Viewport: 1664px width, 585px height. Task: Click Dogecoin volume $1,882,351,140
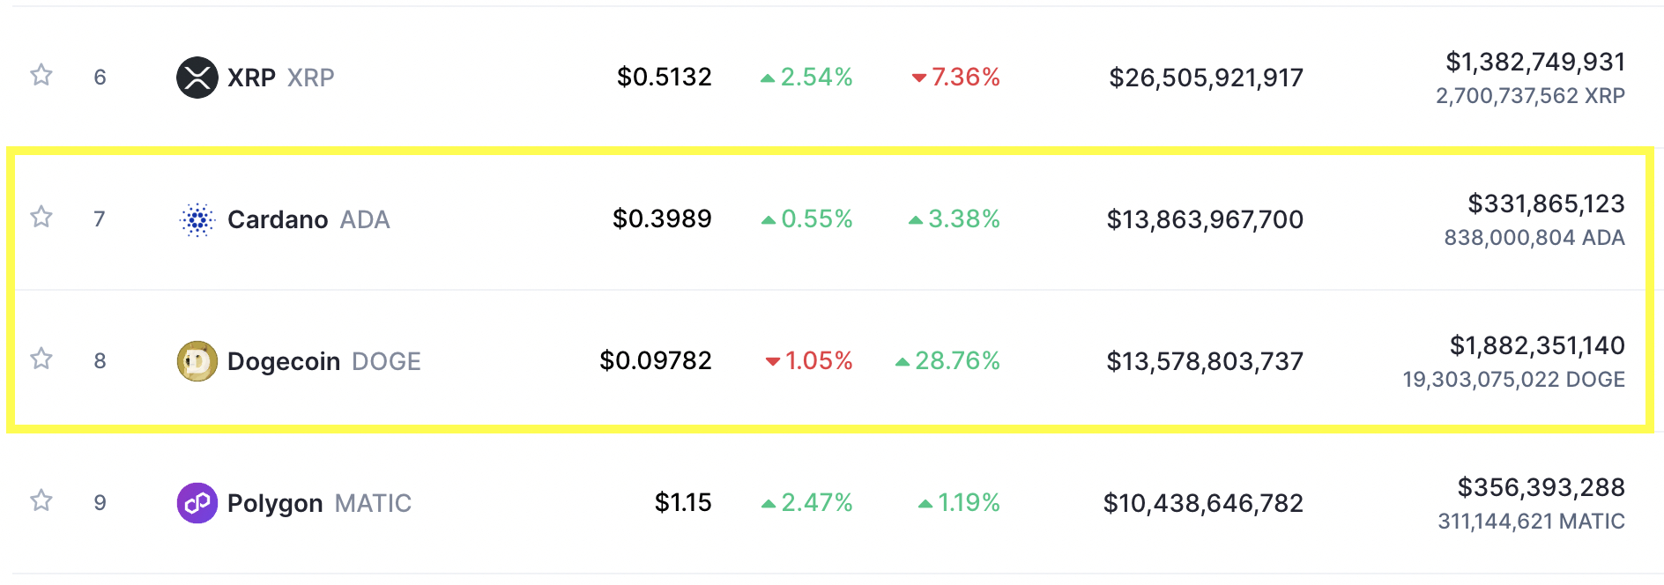1537,345
